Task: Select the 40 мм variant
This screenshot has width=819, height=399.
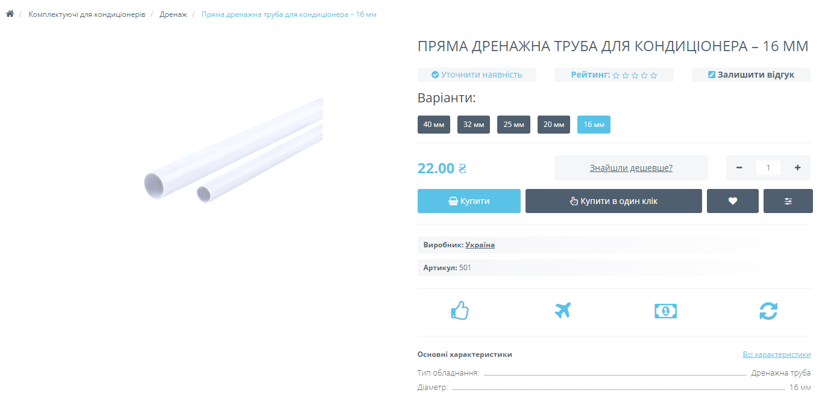Action: pos(434,125)
